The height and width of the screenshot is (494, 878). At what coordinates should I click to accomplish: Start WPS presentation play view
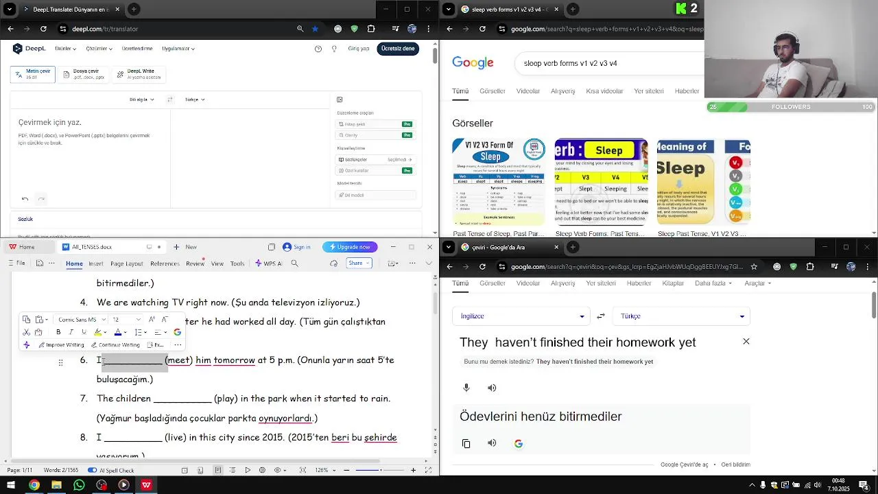coord(248,470)
